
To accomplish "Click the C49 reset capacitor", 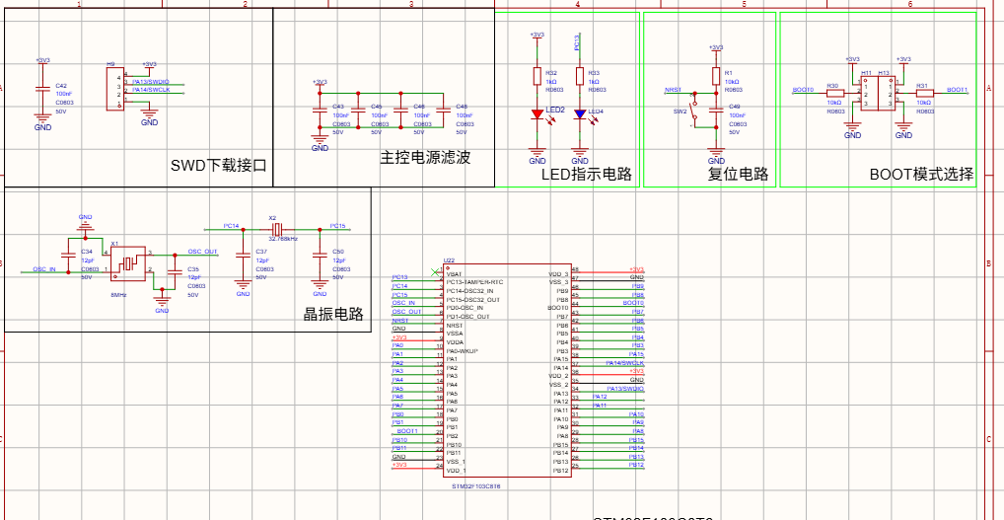I will (x=716, y=111).
